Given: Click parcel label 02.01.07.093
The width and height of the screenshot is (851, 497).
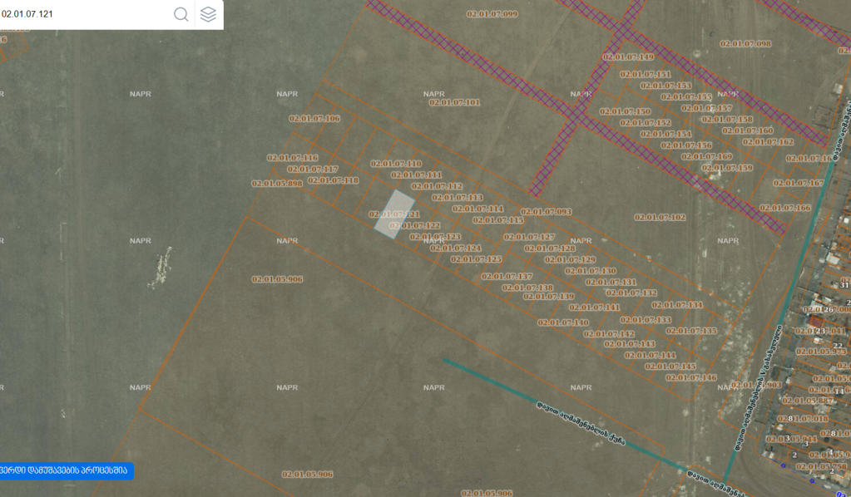Looking at the screenshot, I should (x=546, y=212).
